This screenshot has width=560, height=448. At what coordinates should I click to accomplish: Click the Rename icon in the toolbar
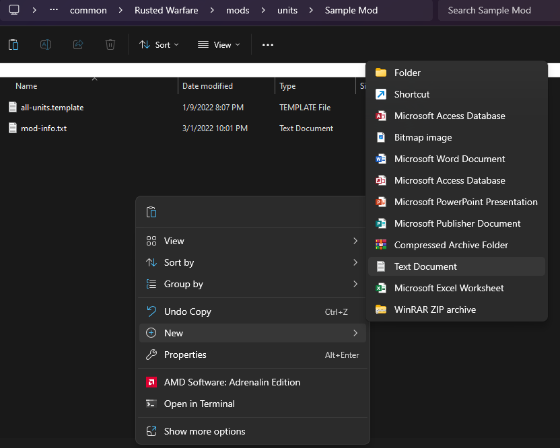tap(46, 44)
